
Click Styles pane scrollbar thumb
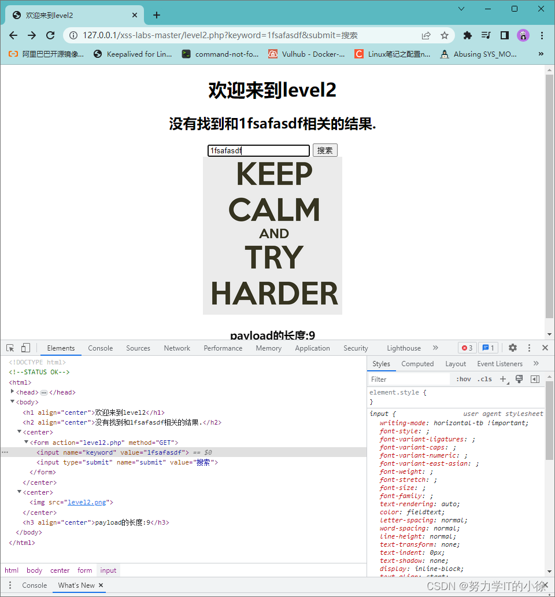coord(549,421)
